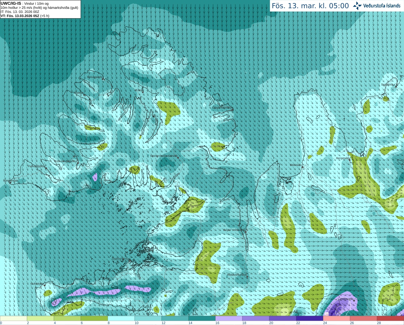This screenshot has height=325, width=404.
Task: Click the Æðey station label
Action: click(139, 90)
